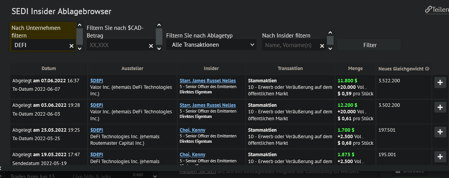Expand the 07.06.2022 filing row details
The width and height of the screenshot is (449, 178).
(440, 83)
